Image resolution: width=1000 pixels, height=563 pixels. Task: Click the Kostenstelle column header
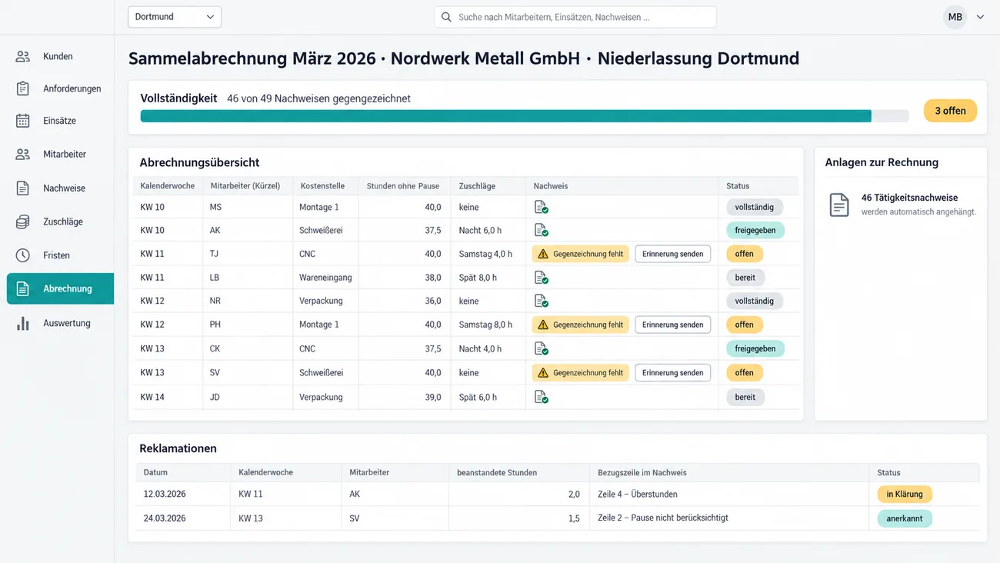click(x=323, y=186)
